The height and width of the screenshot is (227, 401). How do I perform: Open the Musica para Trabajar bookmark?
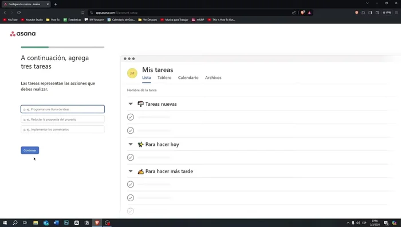coord(174,19)
